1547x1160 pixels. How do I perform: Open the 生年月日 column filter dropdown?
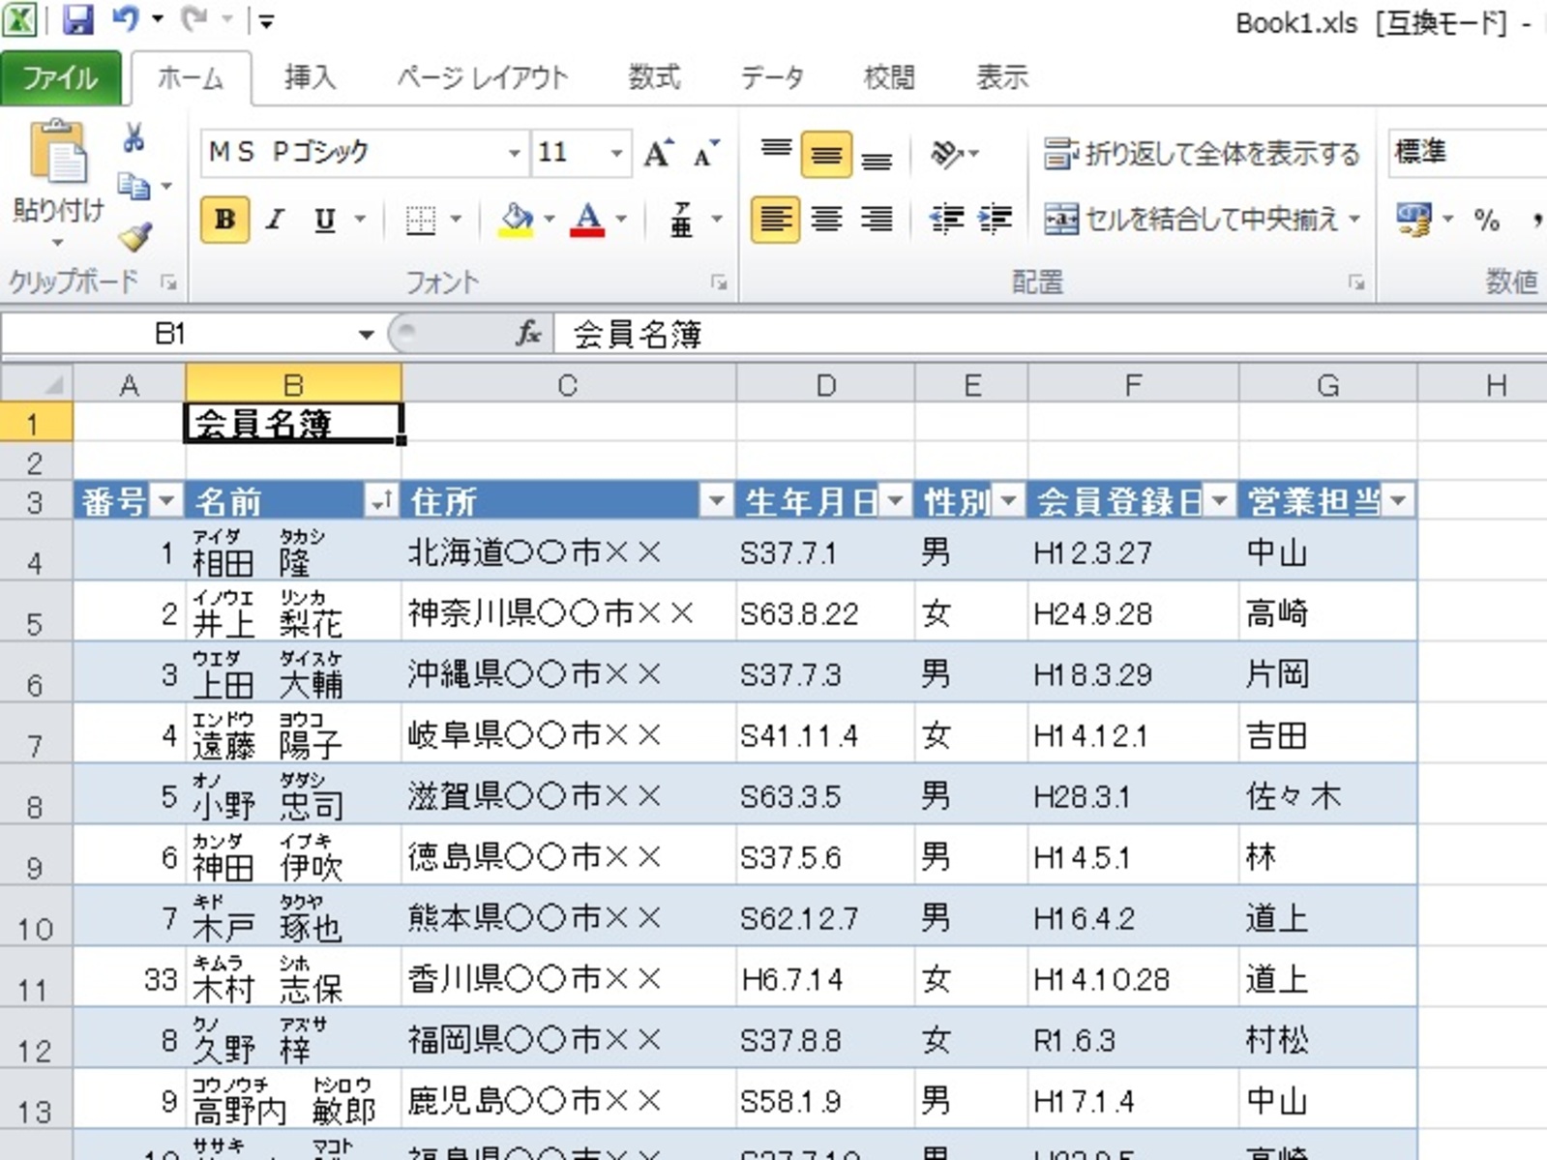coord(895,501)
